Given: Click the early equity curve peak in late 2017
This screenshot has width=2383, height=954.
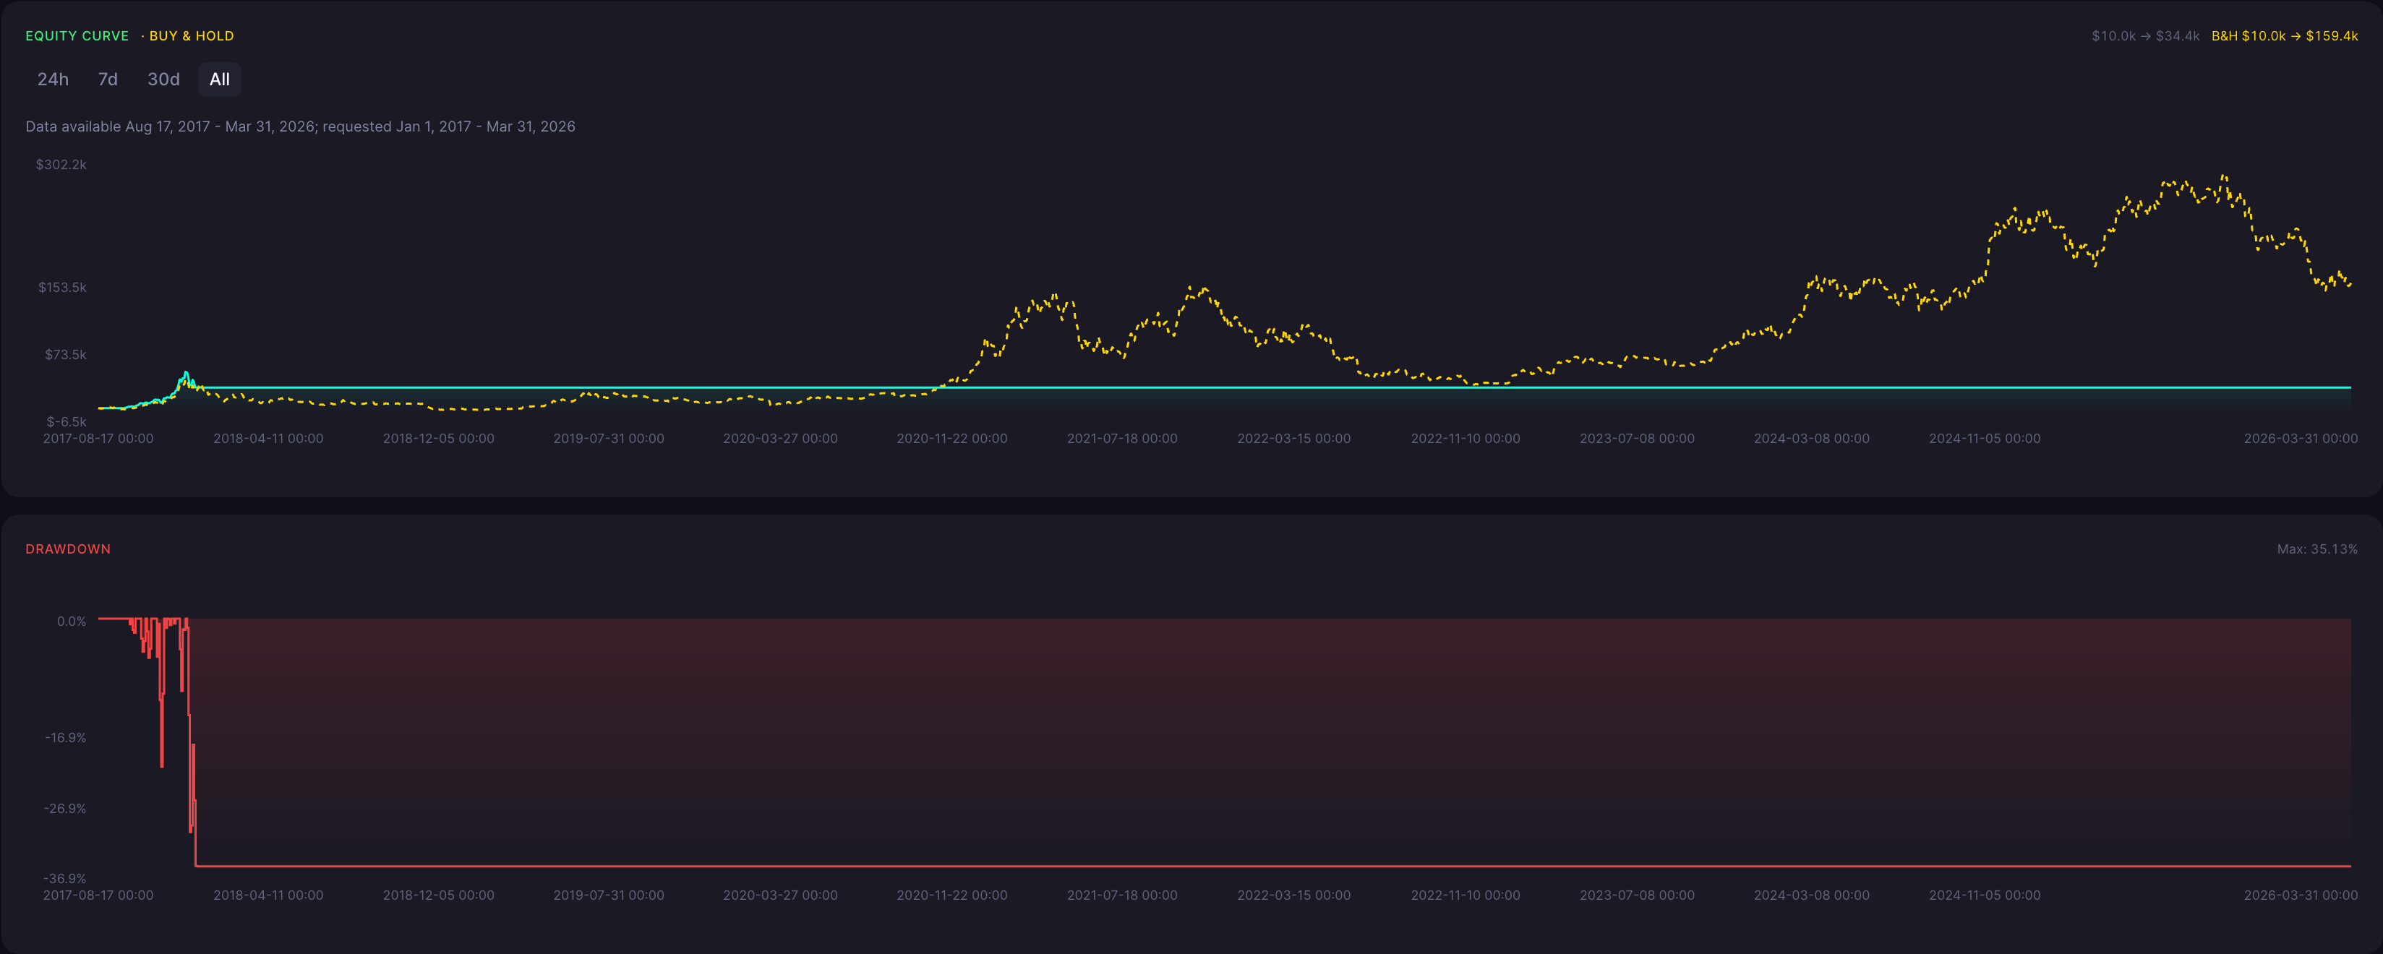Looking at the screenshot, I should click(186, 374).
